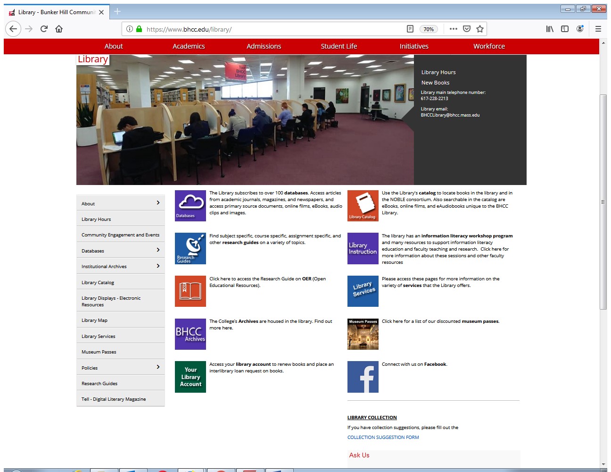
Task: Toggle Reader View in the address bar
Action: (410, 29)
